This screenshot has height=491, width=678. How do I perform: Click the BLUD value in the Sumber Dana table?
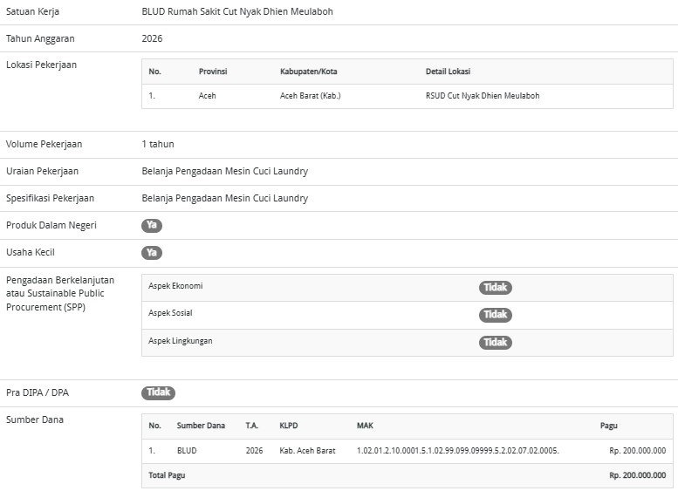pos(187,451)
